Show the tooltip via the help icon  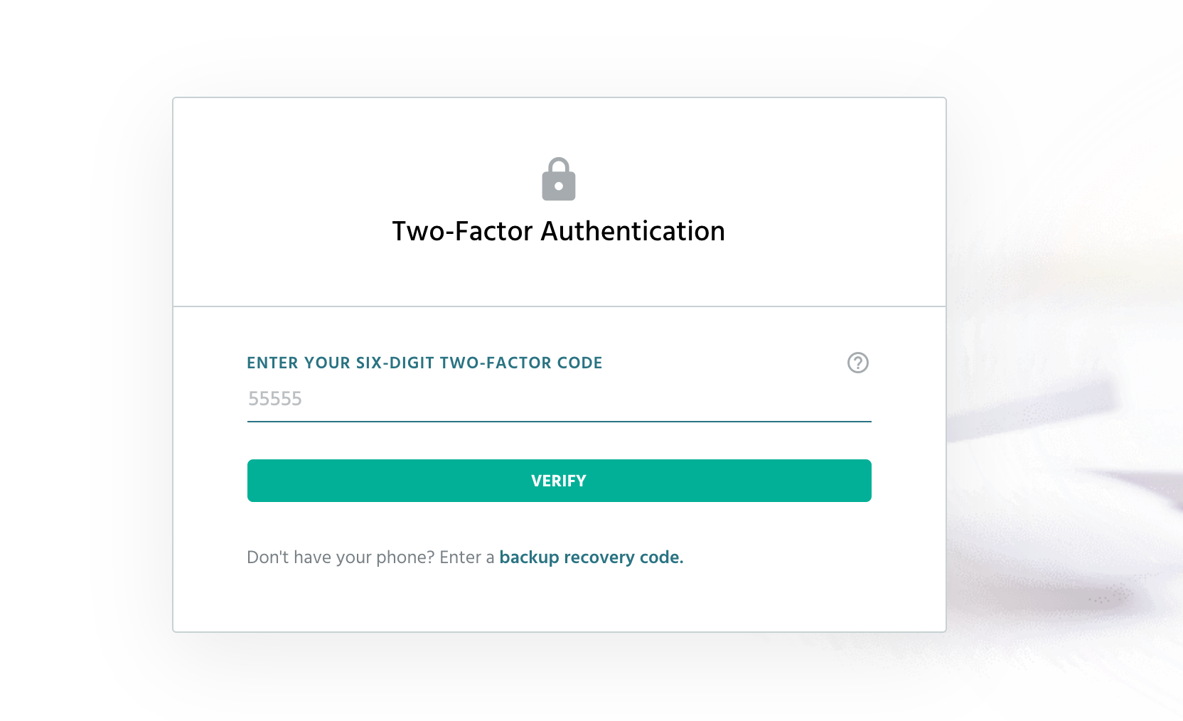(x=858, y=363)
